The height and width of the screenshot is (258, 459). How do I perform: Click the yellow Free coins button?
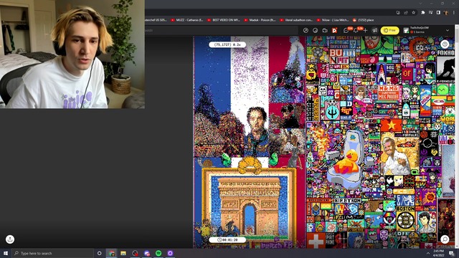tap(389, 30)
